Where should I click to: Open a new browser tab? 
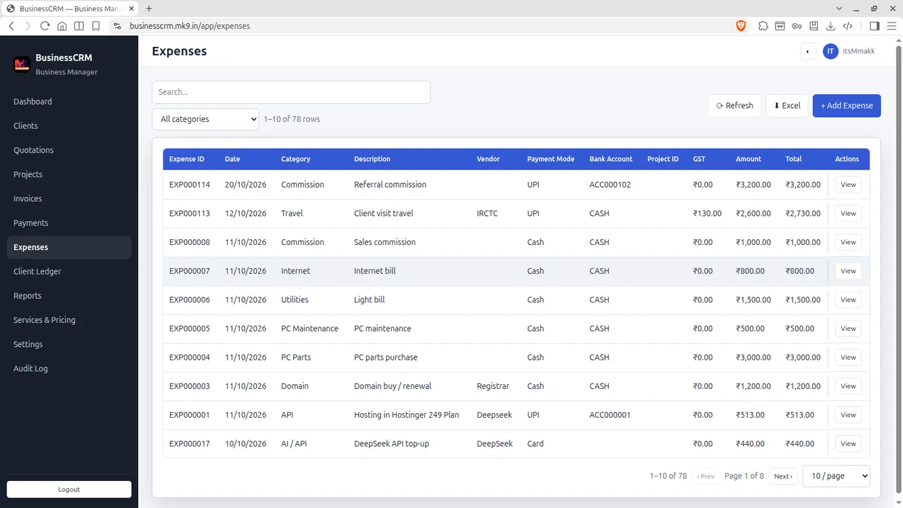point(149,8)
